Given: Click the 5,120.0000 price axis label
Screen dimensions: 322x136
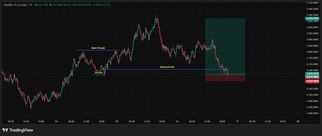Looking at the screenshot, I should pos(312,3).
